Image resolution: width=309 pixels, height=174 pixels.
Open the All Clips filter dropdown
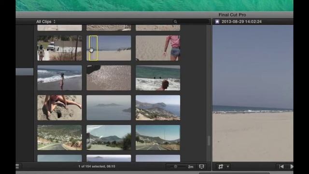pyautogui.click(x=46, y=22)
